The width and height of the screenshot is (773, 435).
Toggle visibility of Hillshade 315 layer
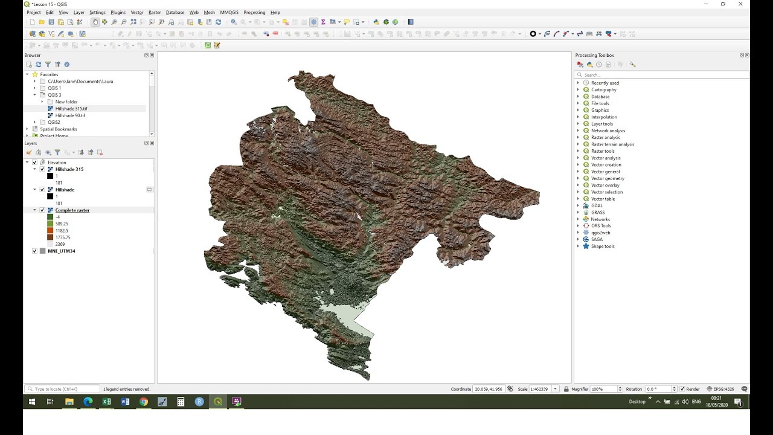42,169
